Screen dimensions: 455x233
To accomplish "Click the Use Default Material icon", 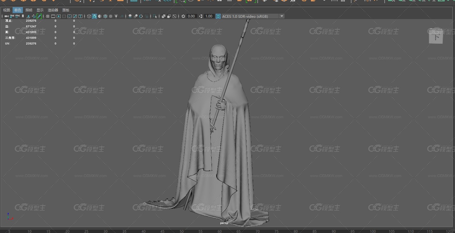I will point(100,16).
